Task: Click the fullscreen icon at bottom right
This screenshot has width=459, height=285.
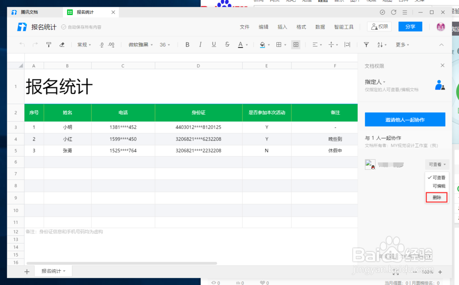Action: pos(396,272)
